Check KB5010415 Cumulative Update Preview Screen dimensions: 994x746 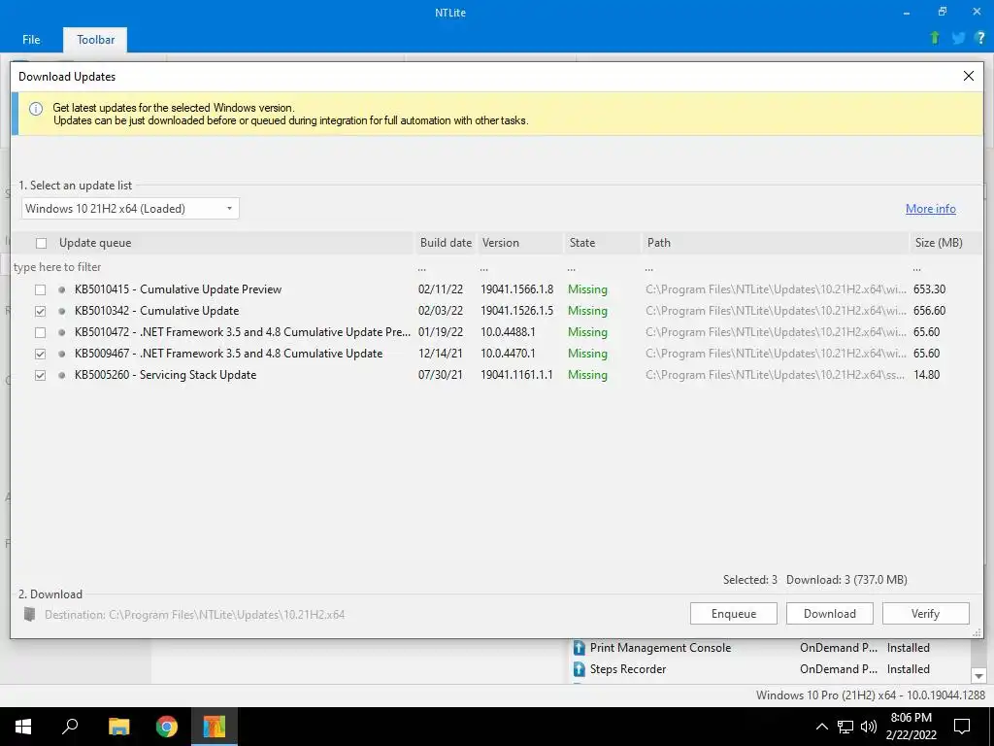[x=40, y=289]
